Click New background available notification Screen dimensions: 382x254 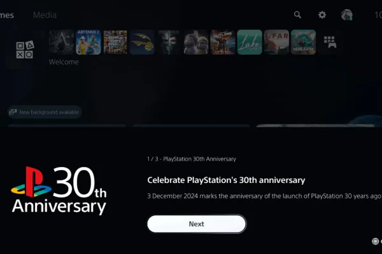coord(45,112)
